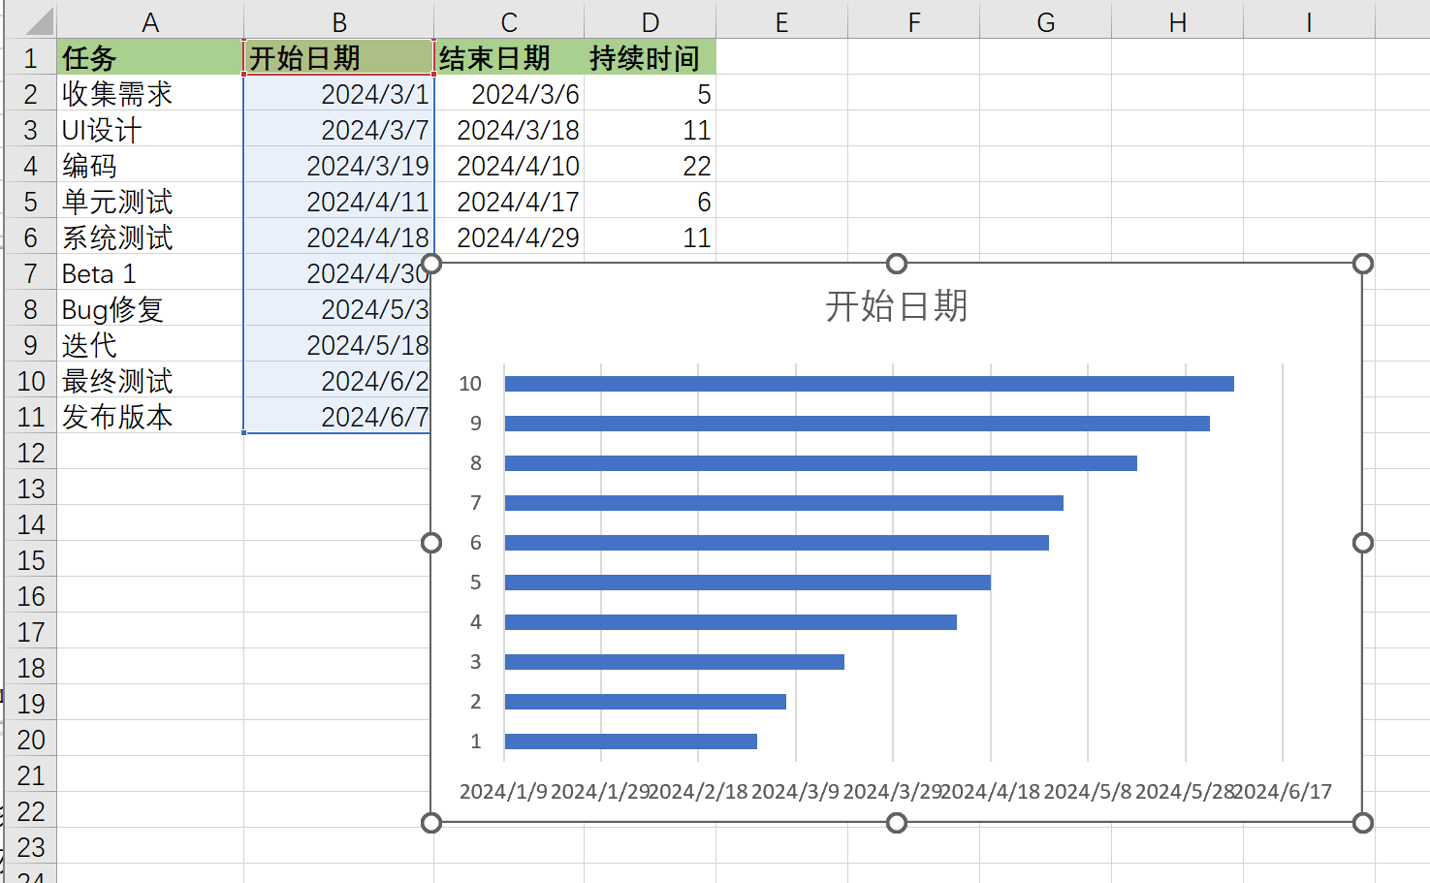
Task: Click the select-all corner of the sheet
Action: pos(31,21)
